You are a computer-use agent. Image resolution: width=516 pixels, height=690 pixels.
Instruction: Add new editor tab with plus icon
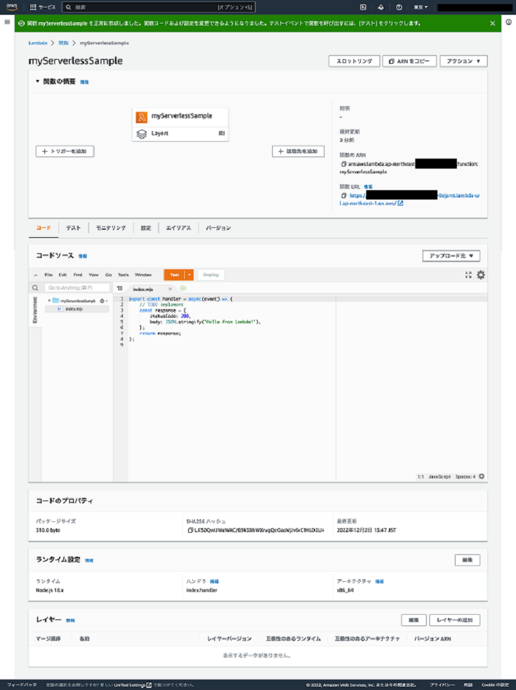[x=183, y=289]
